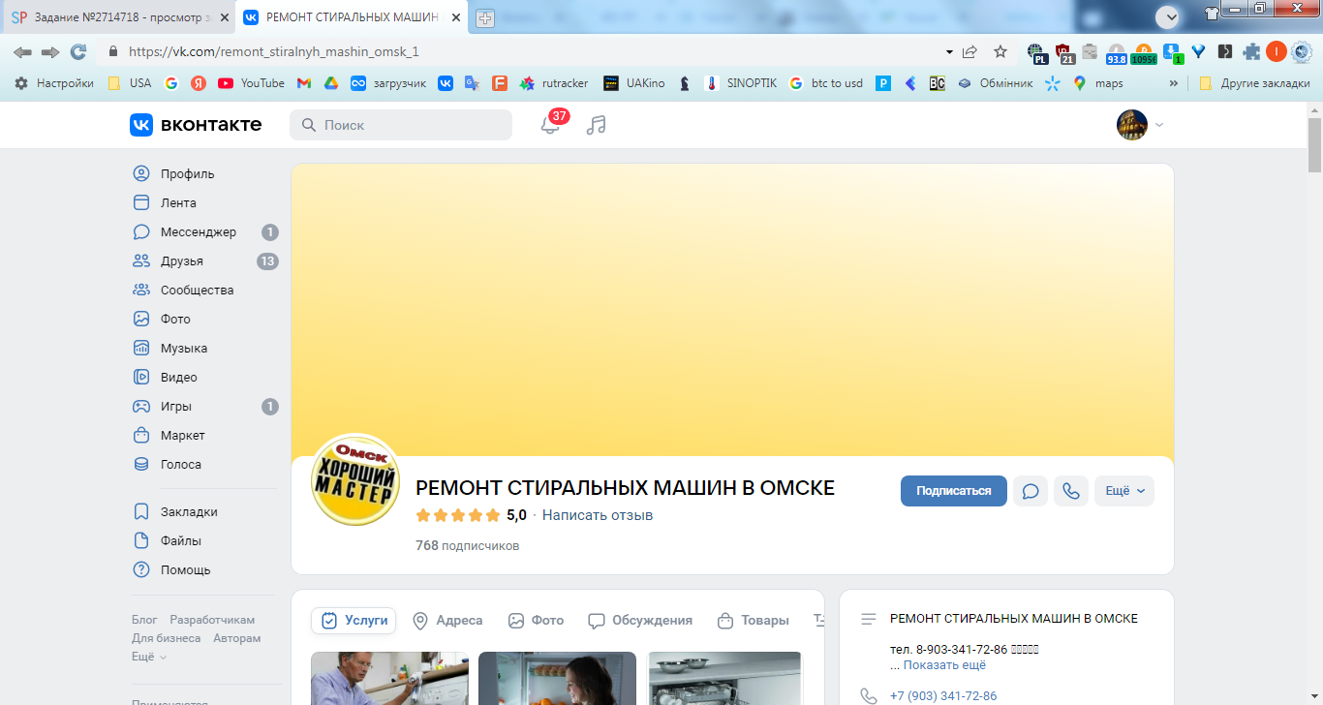Expand description with 'Показать ещё'
1323x705 pixels.
point(944,665)
